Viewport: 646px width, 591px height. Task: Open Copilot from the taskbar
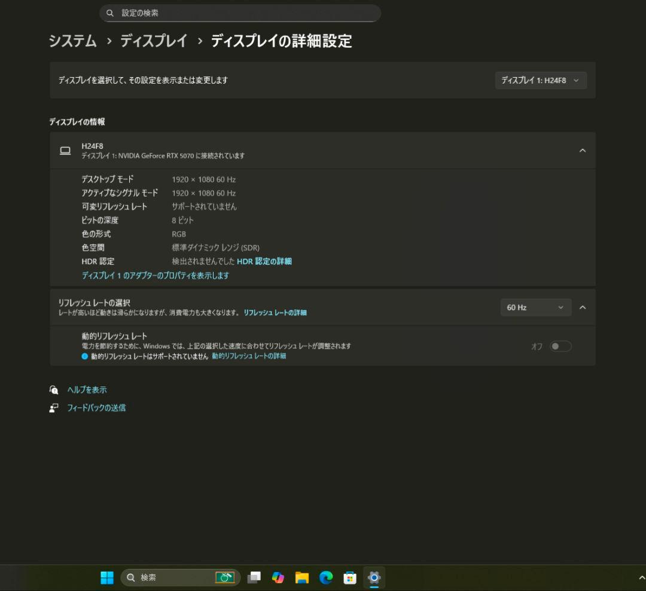[278, 577]
